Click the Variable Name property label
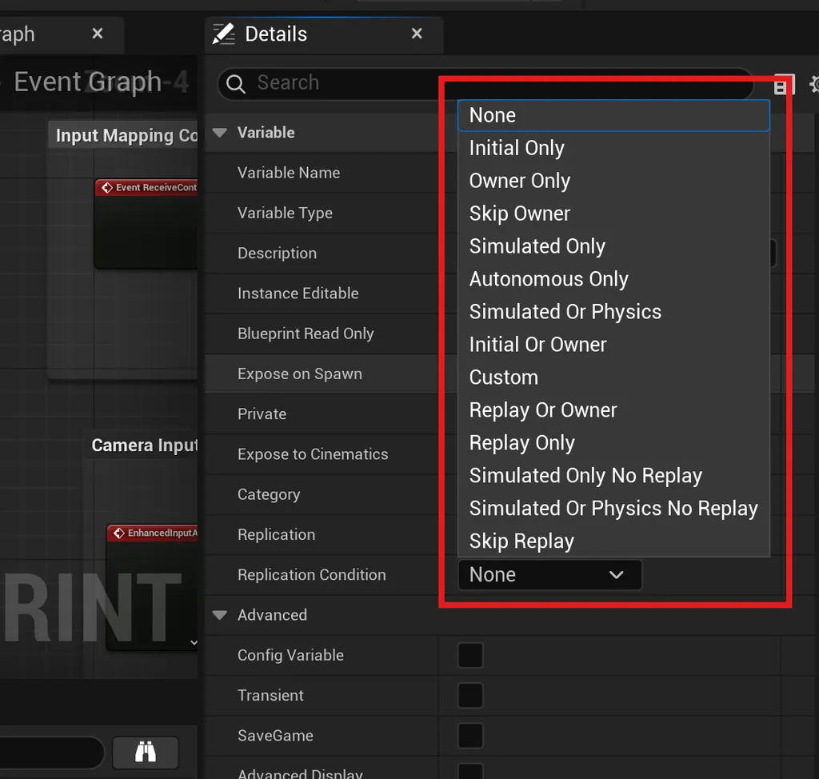 pyautogui.click(x=289, y=173)
